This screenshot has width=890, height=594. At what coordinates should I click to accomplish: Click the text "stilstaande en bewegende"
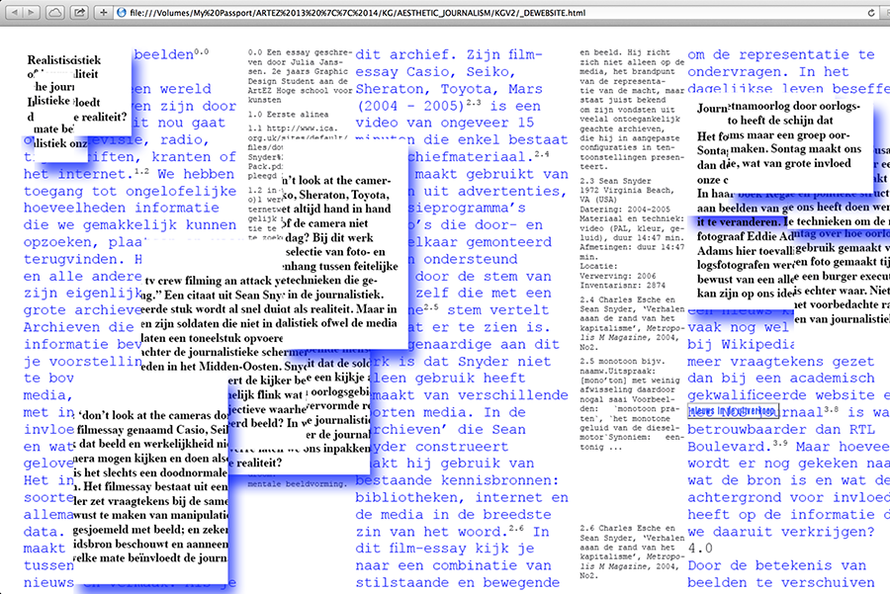[458, 583]
